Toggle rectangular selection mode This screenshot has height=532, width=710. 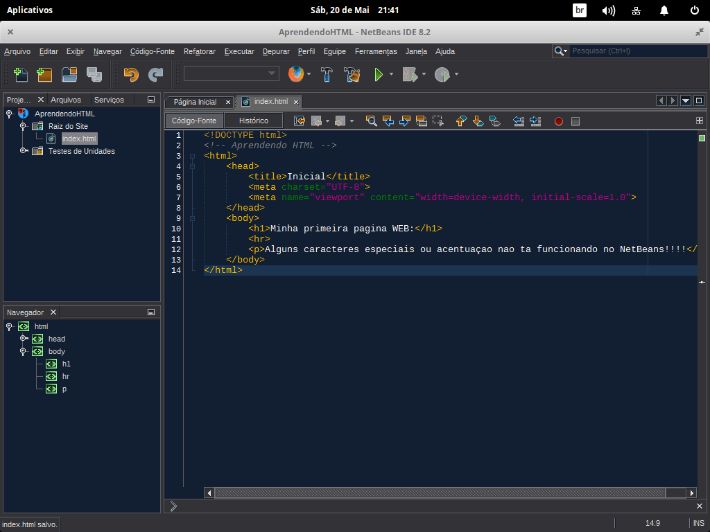(438, 121)
